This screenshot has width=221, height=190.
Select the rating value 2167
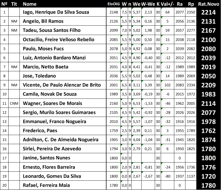click(x=208, y=31)
